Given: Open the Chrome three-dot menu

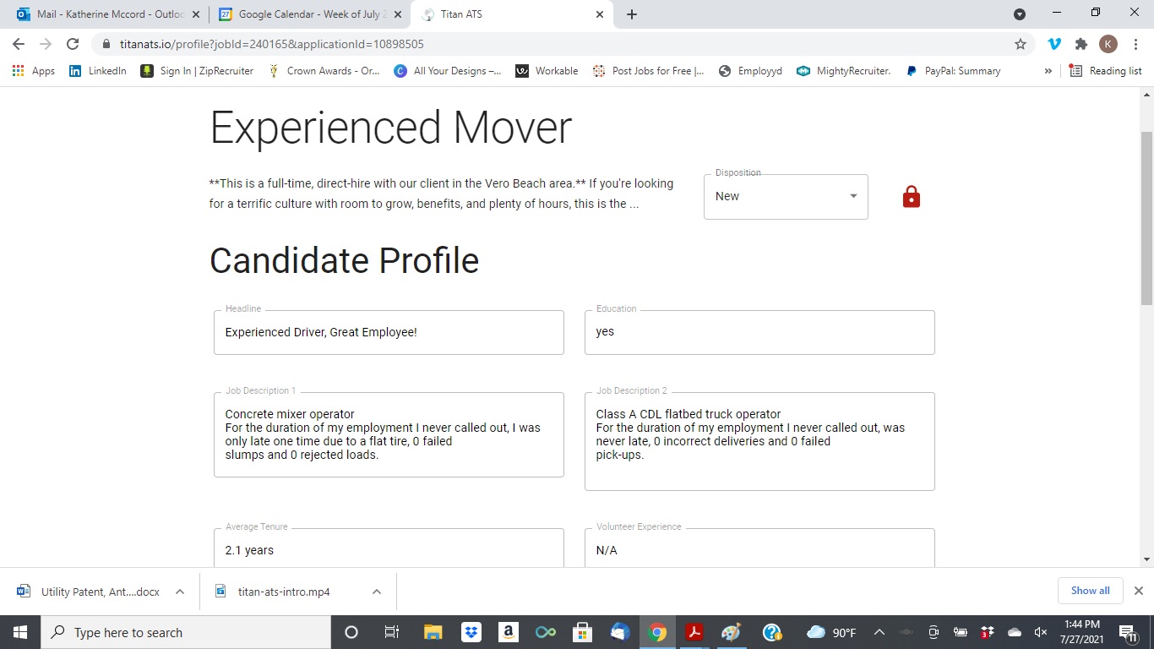Looking at the screenshot, I should (x=1135, y=44).
